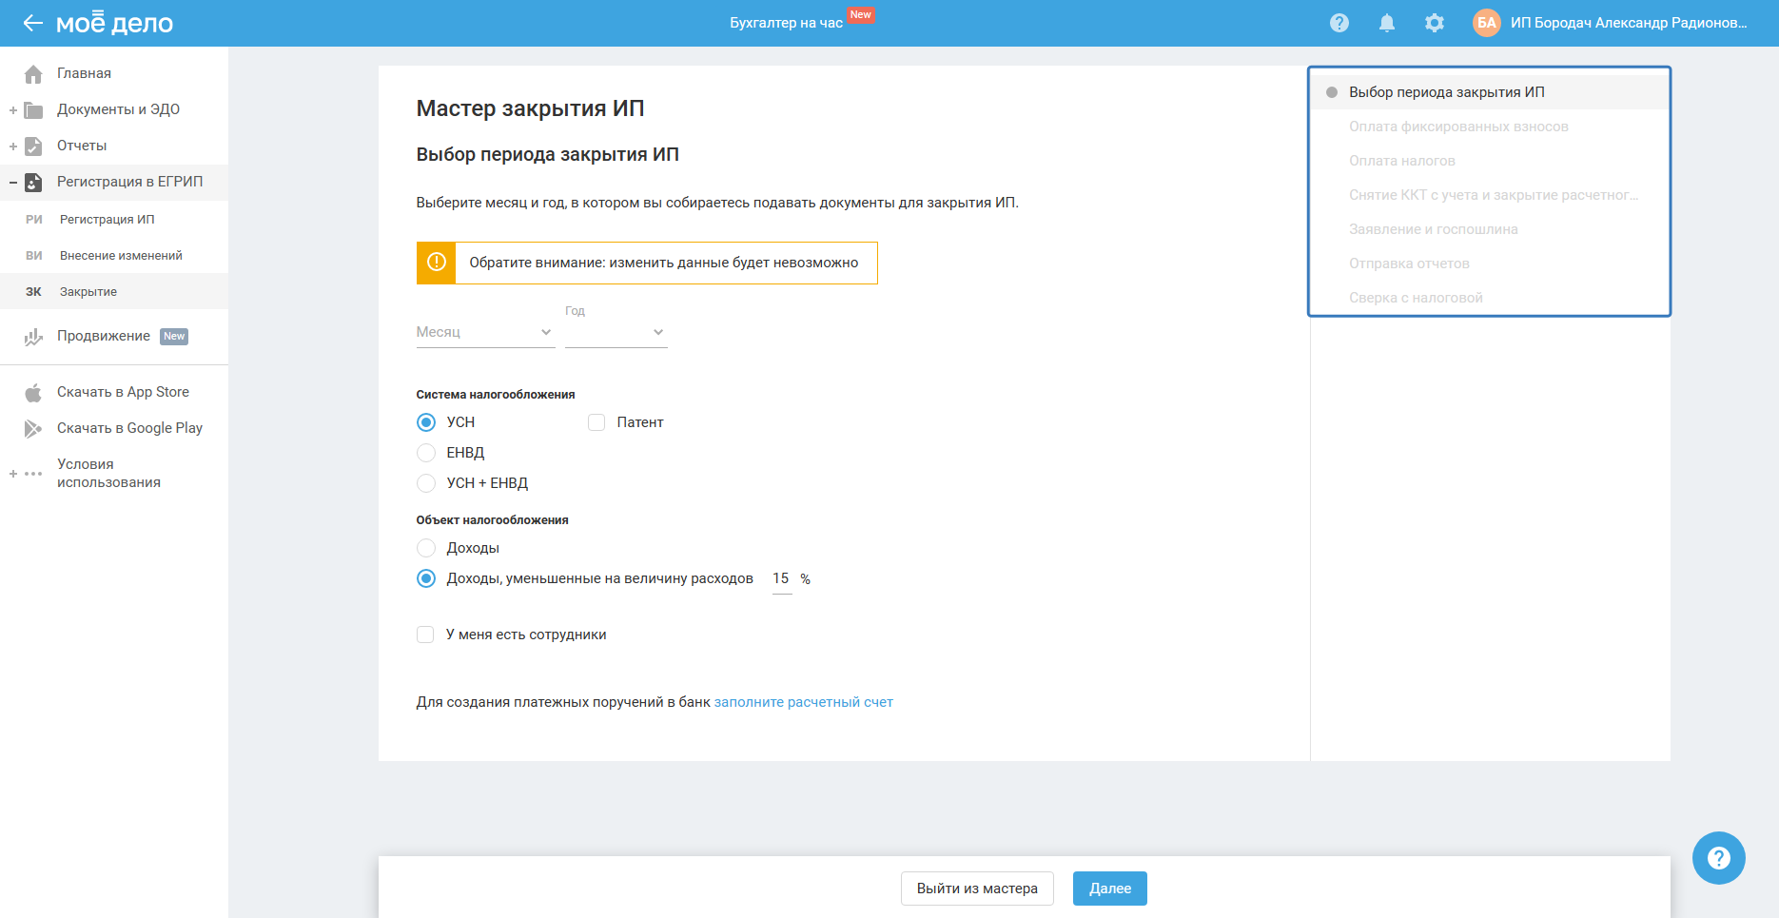This screenshot has height=918, width=1779.
Task: Open the floating help chat button
Action: point(1718,858)
